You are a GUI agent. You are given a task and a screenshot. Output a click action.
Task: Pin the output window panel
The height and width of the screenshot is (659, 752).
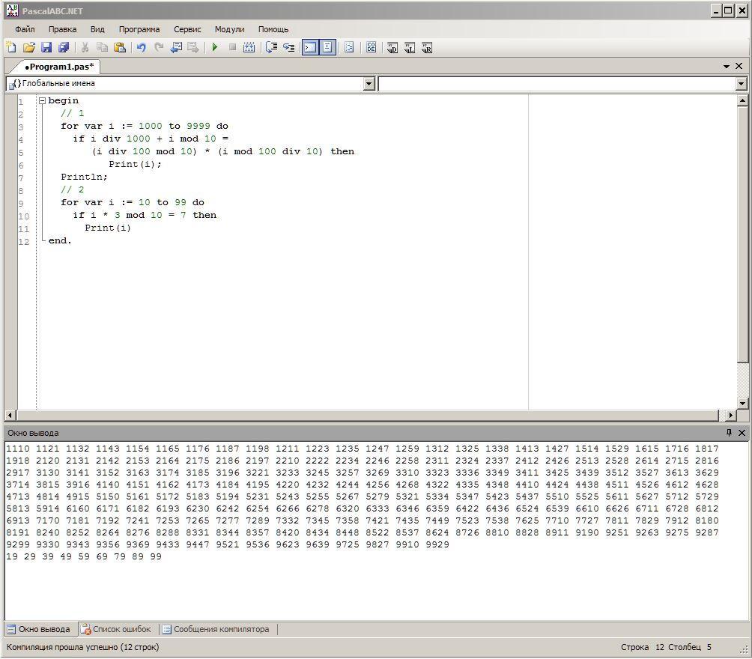pos(729,433)
